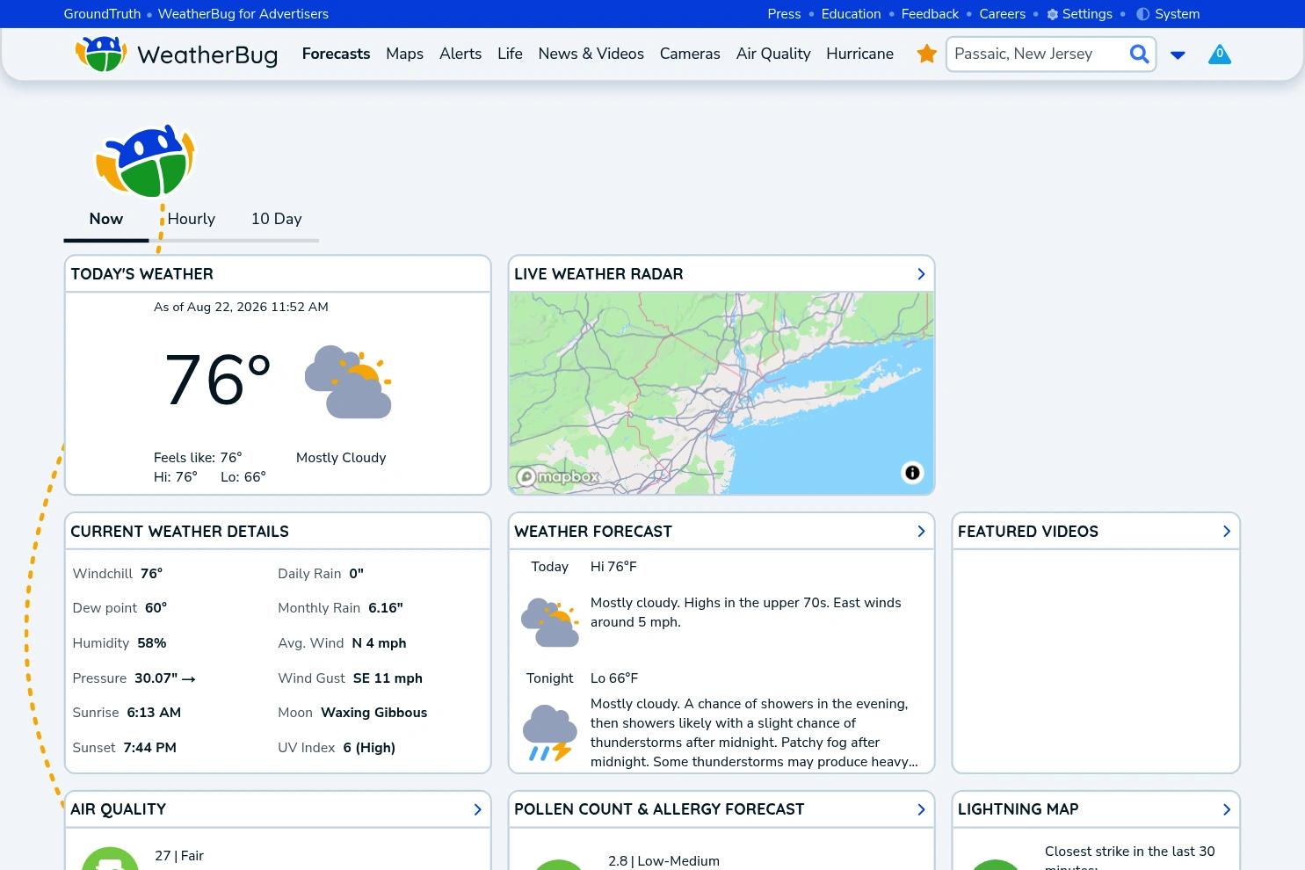Screen dimensions: 1305x870
Task: Click Today's cloudy forecast icon
Action: 550,622
